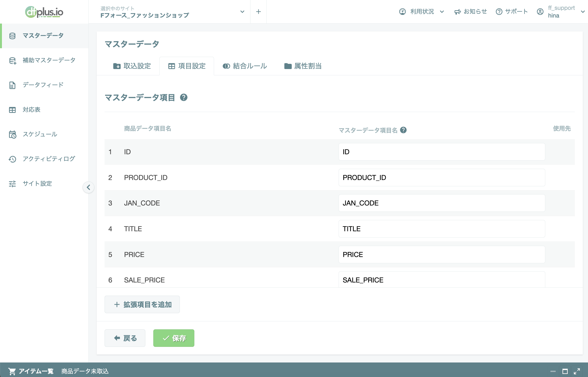Screen dimensions: 588x377
Task: Click the green 保存 button
Action: 174,338
